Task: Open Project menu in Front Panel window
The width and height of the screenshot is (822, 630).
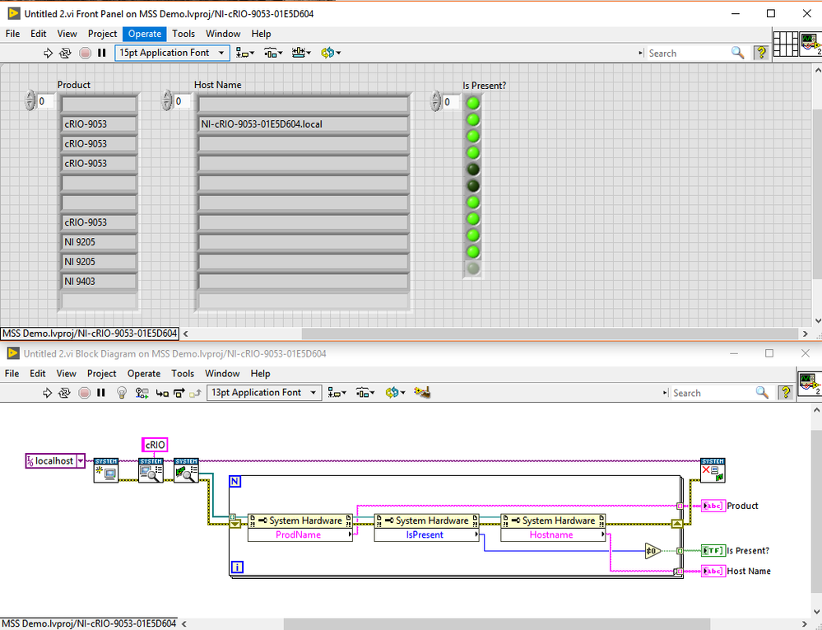Action: (x=102, y=34)
